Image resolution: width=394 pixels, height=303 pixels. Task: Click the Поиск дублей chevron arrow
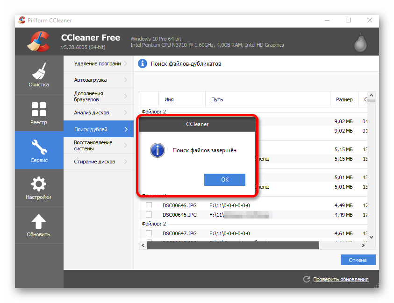[x=126, y=129]
